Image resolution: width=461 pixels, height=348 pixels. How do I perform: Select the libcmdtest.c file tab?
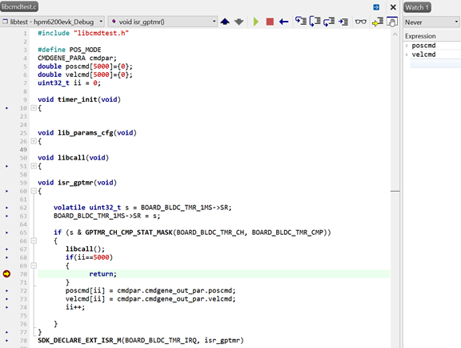pos(19,6)
